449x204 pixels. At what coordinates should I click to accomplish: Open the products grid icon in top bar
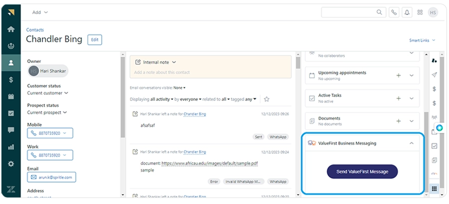pyautogui.click(x=420, y=12)
